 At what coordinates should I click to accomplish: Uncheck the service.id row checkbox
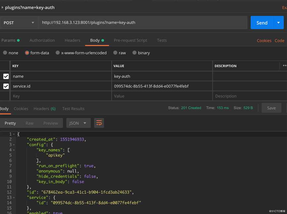(x=6, y=86)
